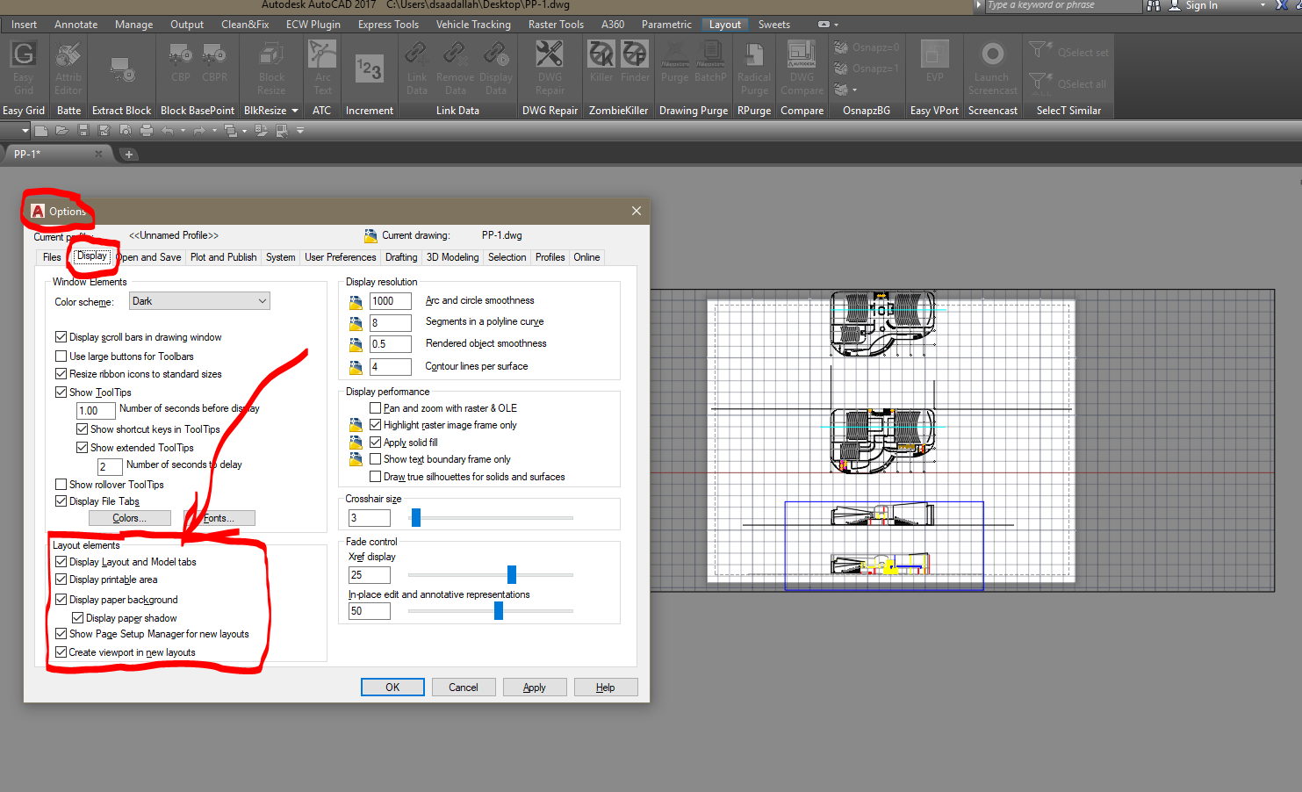The image size is (1302, 792).
Task: Toggle Display File Tabs checkbox
Action: [x=61, y=501]
